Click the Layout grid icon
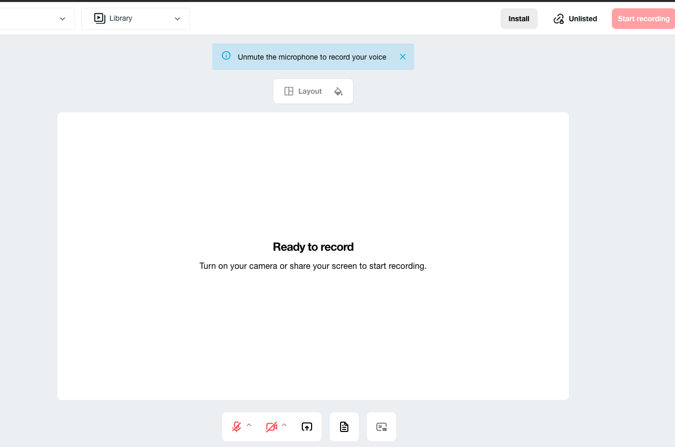Image resolution: width=675 pixels, height=447 pixels. pyautogui.click(x=289, y=91)
